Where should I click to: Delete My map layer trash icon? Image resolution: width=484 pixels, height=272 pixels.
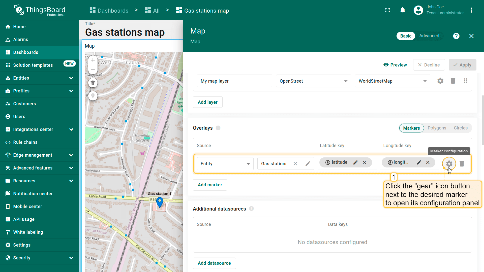click(453, 81)
